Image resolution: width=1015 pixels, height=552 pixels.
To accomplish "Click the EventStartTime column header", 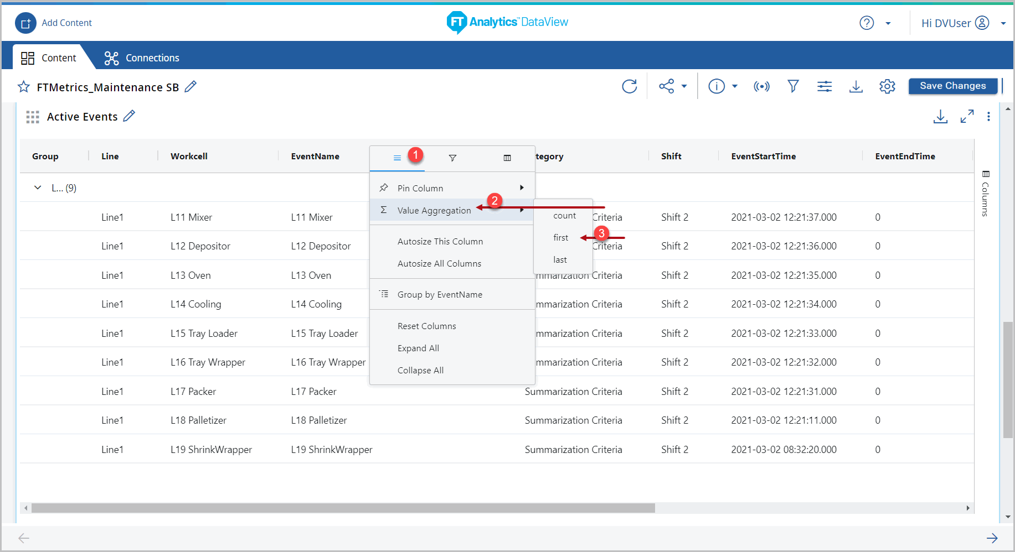I will (x=763, y=156).
